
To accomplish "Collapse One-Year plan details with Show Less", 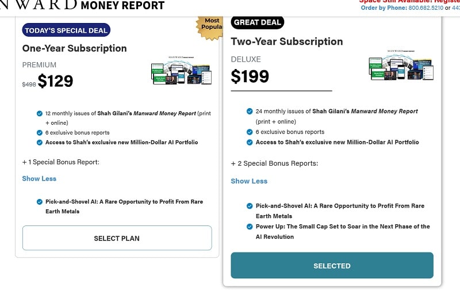I will pos(39,178).
